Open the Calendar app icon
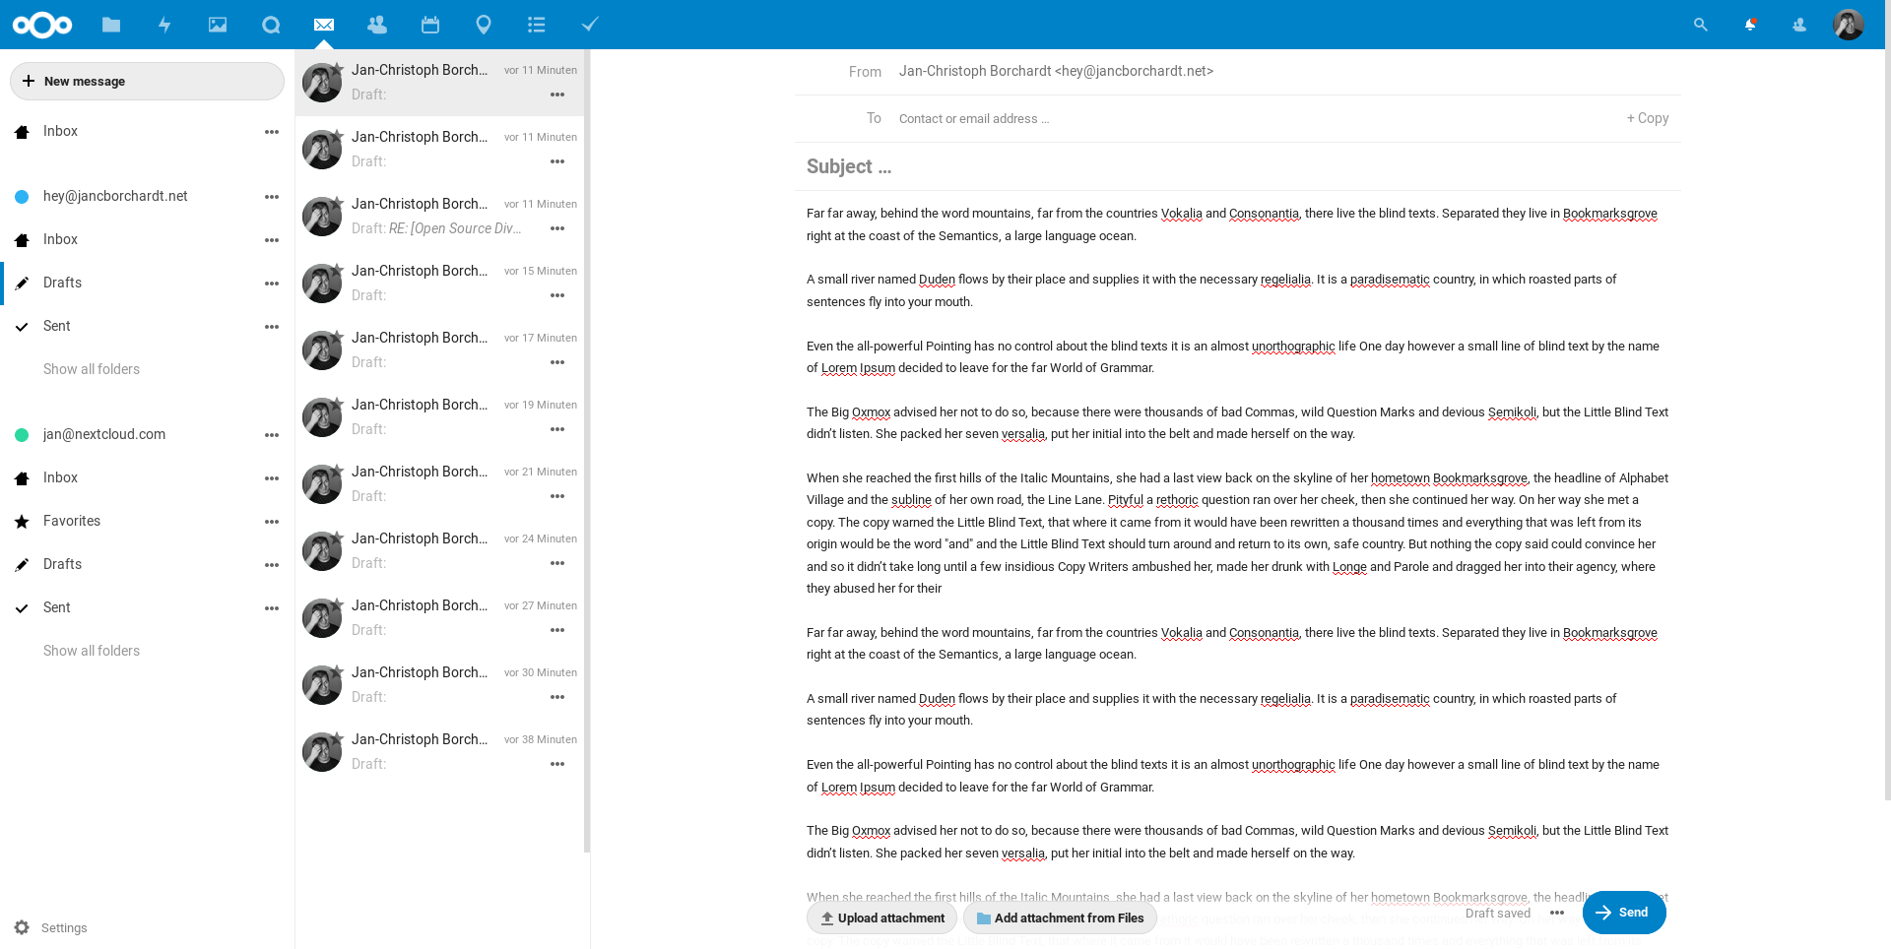Image resolution: width=1891 pixels, height=949 pixels. [x=430, y=25]
